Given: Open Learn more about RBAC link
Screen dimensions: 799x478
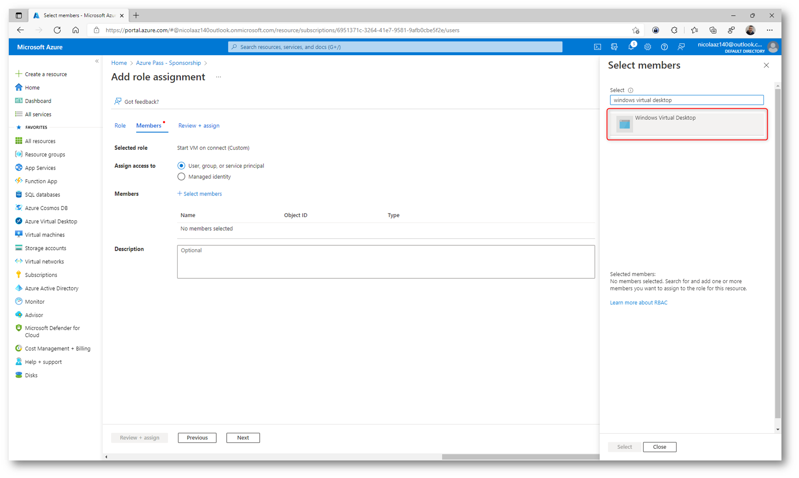Looking at the screenshot, I should [x=638, y=303].
